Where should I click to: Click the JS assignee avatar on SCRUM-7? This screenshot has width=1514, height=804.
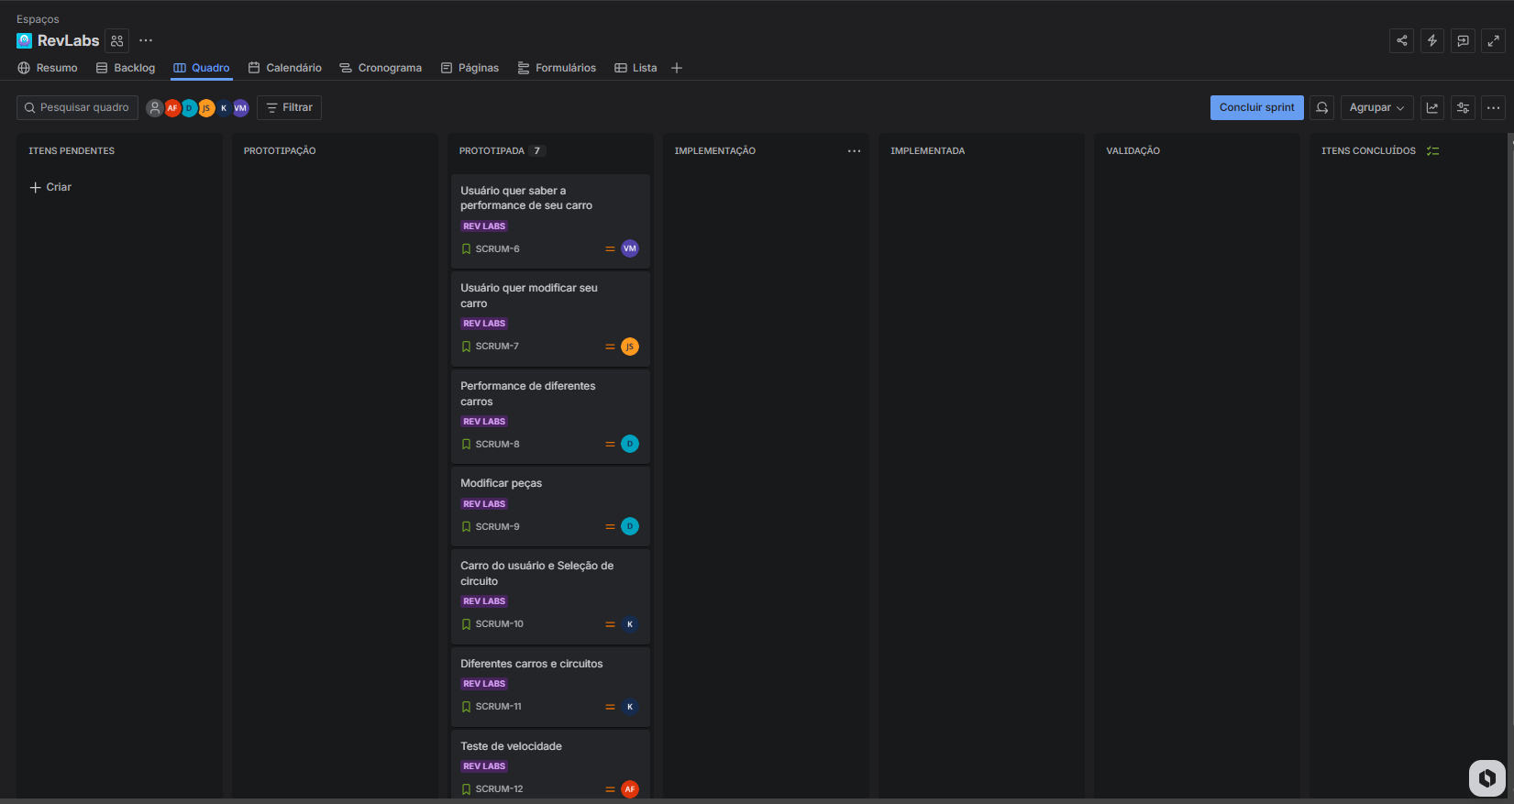coord(630,347)
